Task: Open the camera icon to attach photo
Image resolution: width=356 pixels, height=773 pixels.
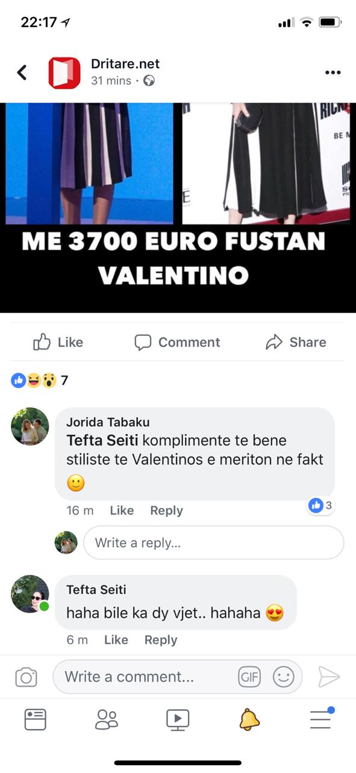Action: pyautogui.click(x=26, y=677)
